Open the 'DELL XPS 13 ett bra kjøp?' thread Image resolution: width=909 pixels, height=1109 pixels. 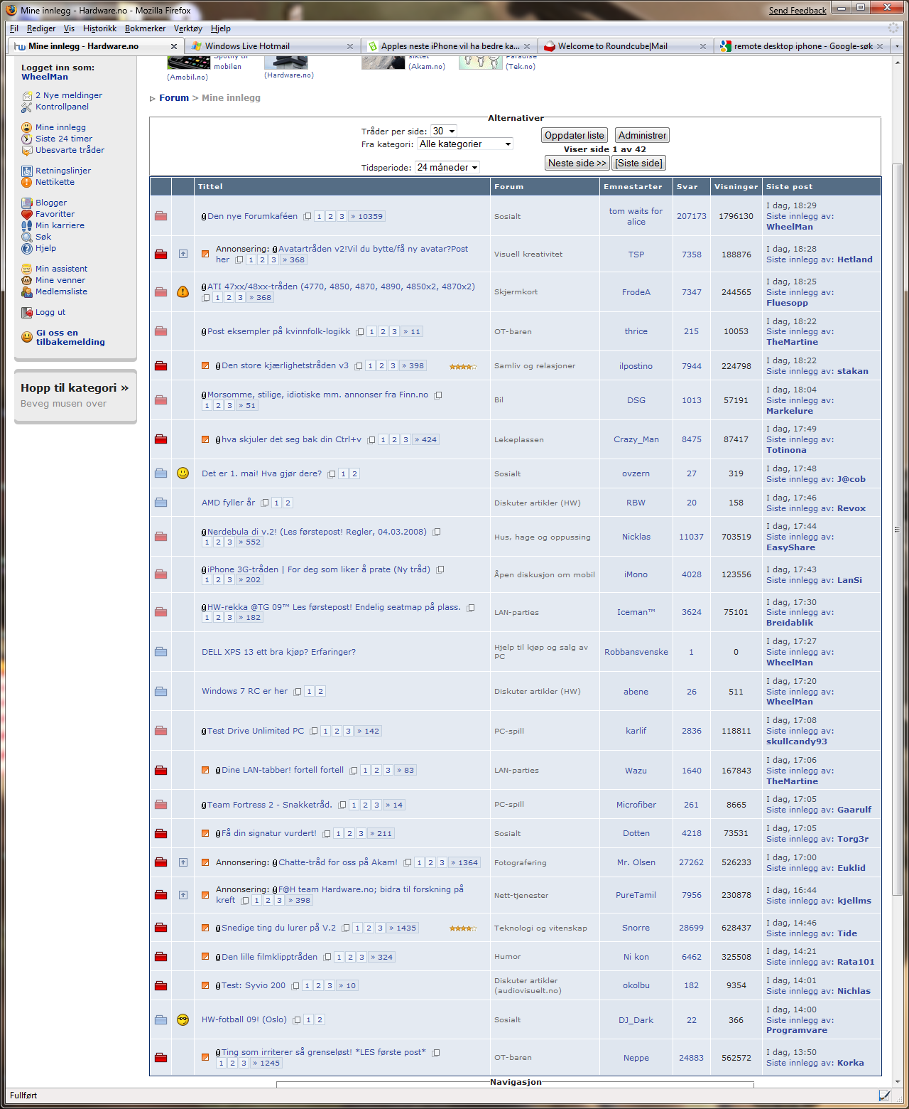coord(278,652)
